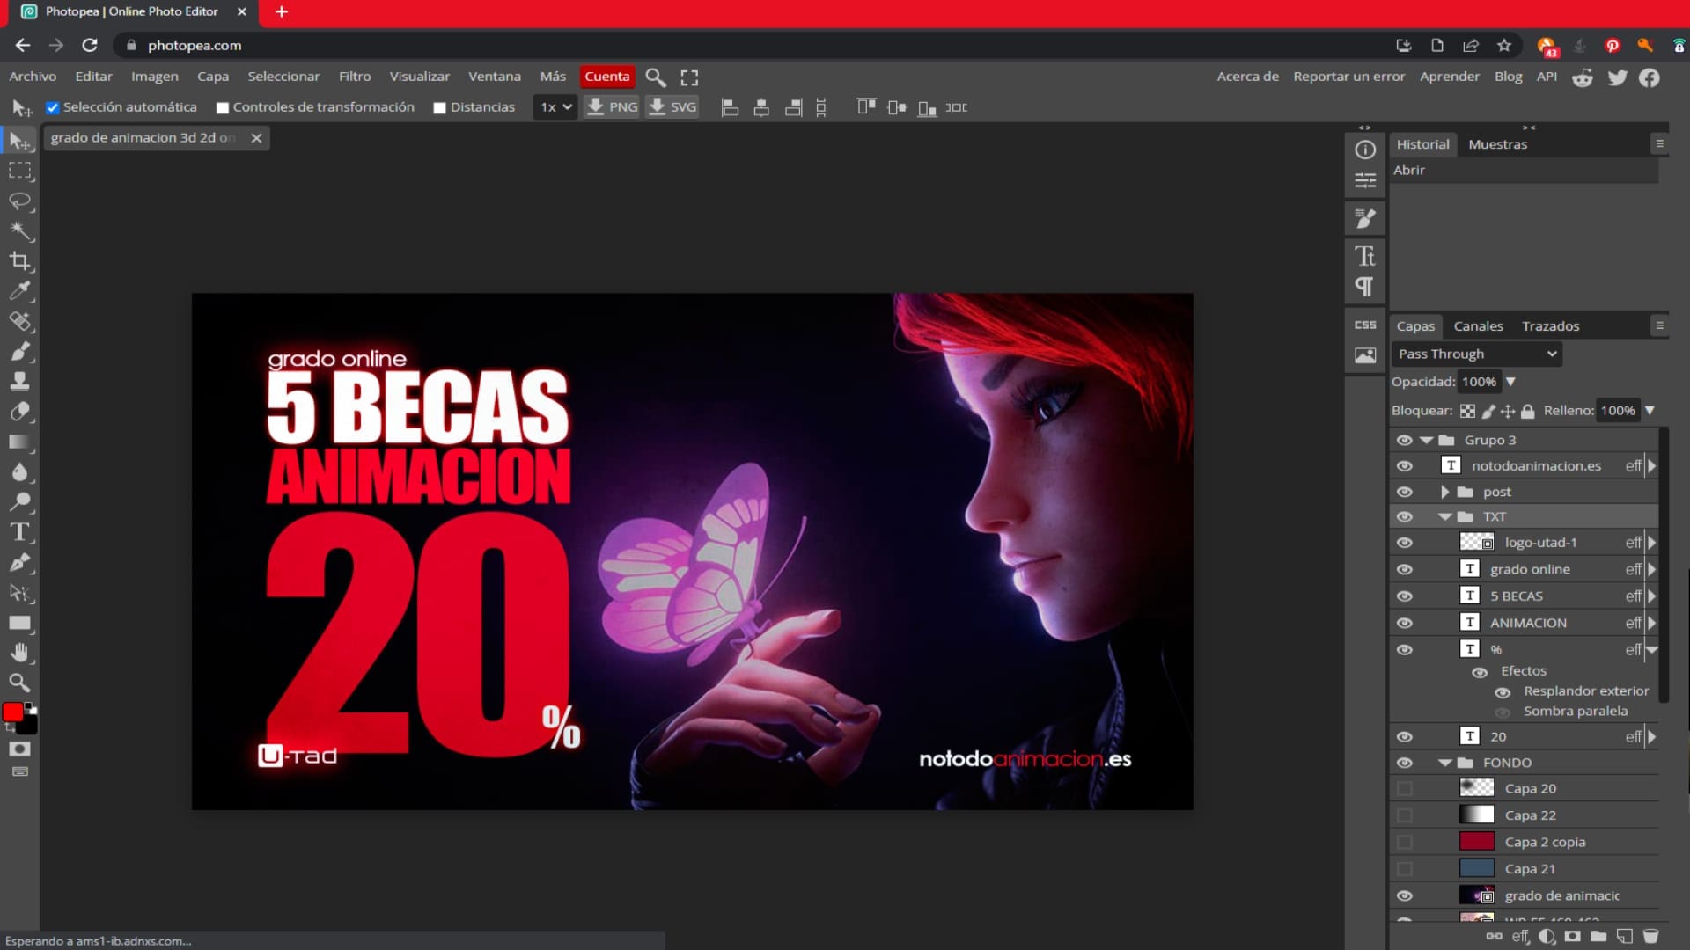Switch to the Canales tab
Screen dimensions: 1690x950
1479,326
